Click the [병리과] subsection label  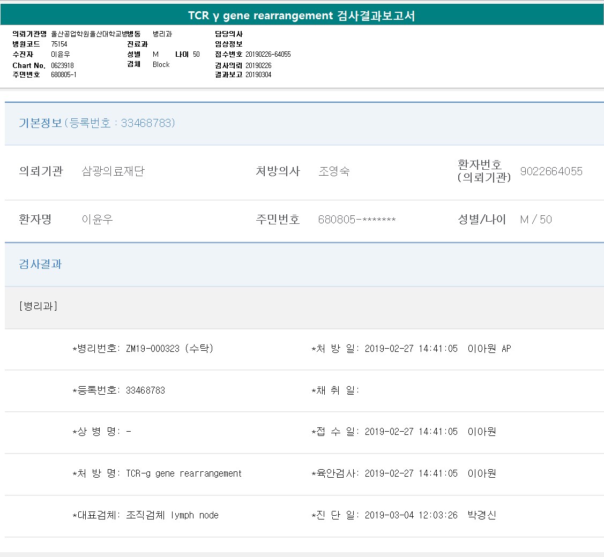click(38, 306)
